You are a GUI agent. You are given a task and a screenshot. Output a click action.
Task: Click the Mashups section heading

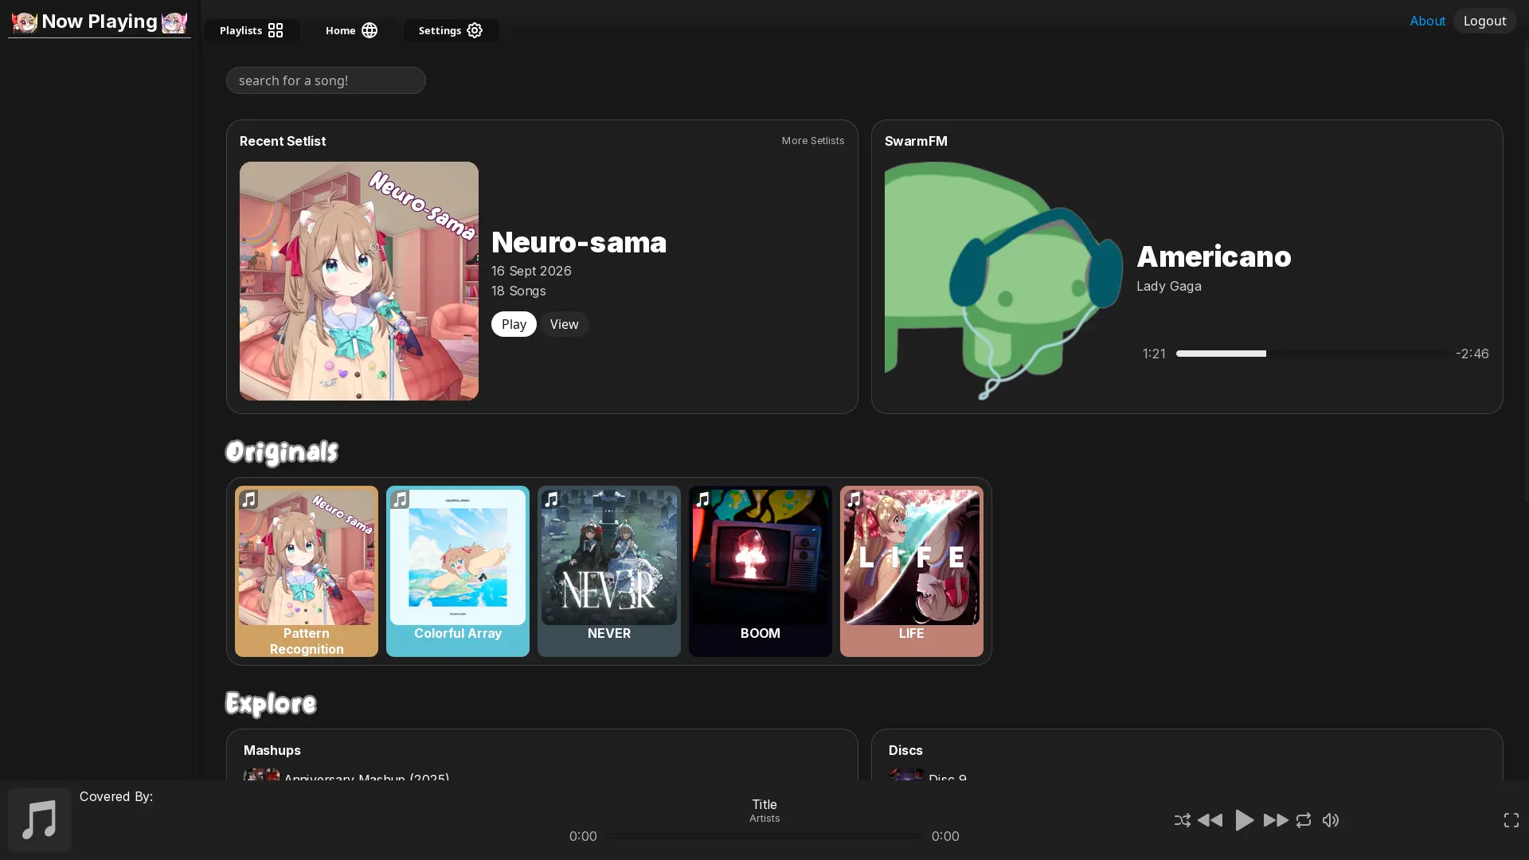point(272,750)
